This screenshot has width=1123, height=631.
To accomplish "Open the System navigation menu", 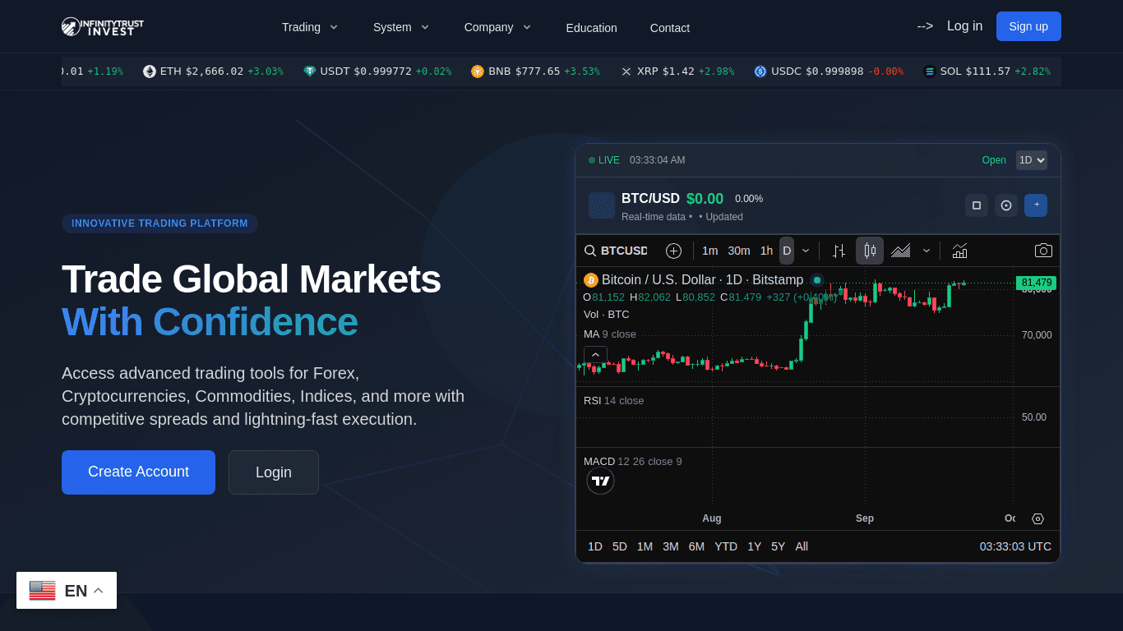I will click(x=401, y=27).
